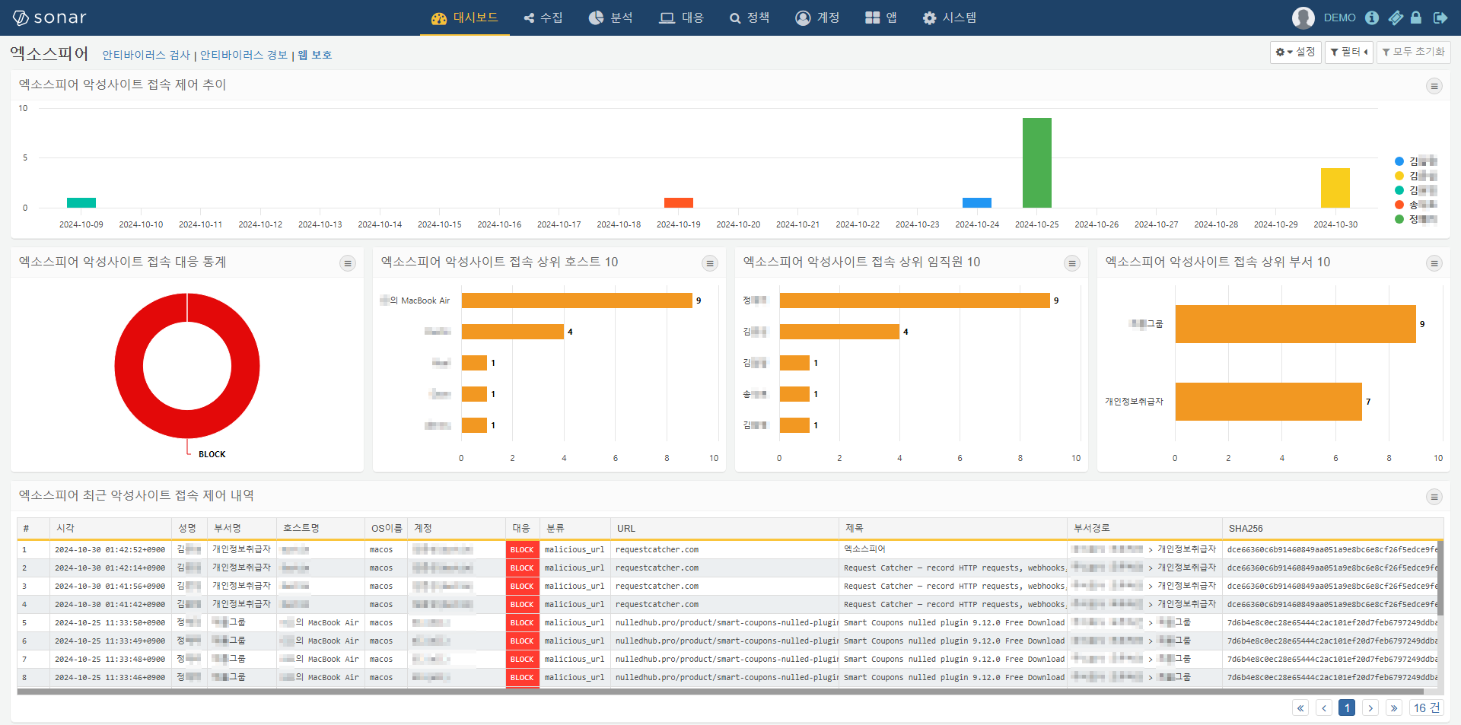Click the 개인정보취급자 department bar
1461x725 pixels.
click(1268, 401)
